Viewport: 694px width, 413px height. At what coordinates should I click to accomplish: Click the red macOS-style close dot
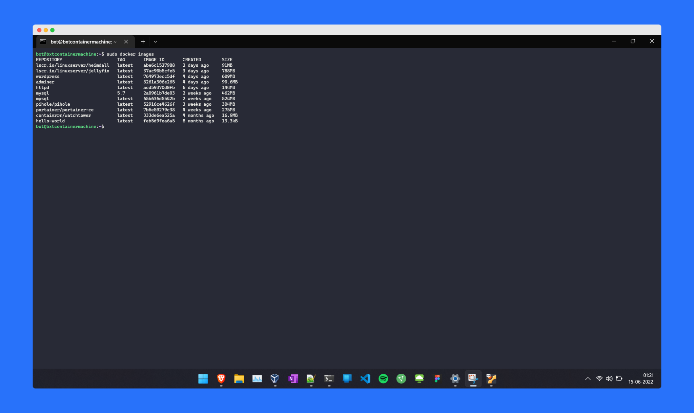39,30
